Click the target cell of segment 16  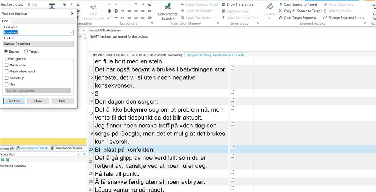[x=315, y=93]
